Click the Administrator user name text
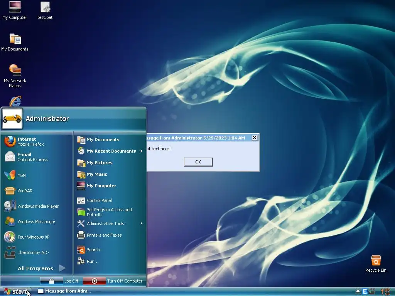 (47, 119)
